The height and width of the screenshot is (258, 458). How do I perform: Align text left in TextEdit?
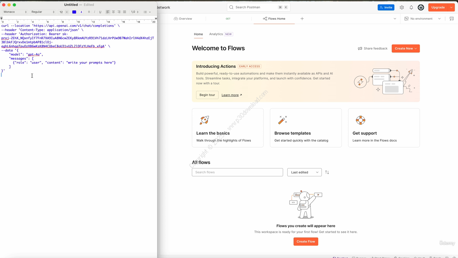click(108, 12)
